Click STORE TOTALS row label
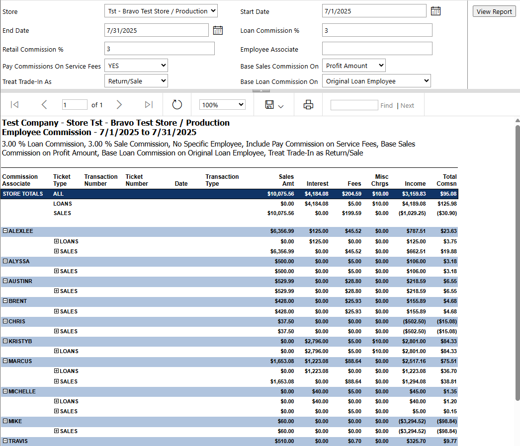The image size is (520, 446). (x=23, y=194)
